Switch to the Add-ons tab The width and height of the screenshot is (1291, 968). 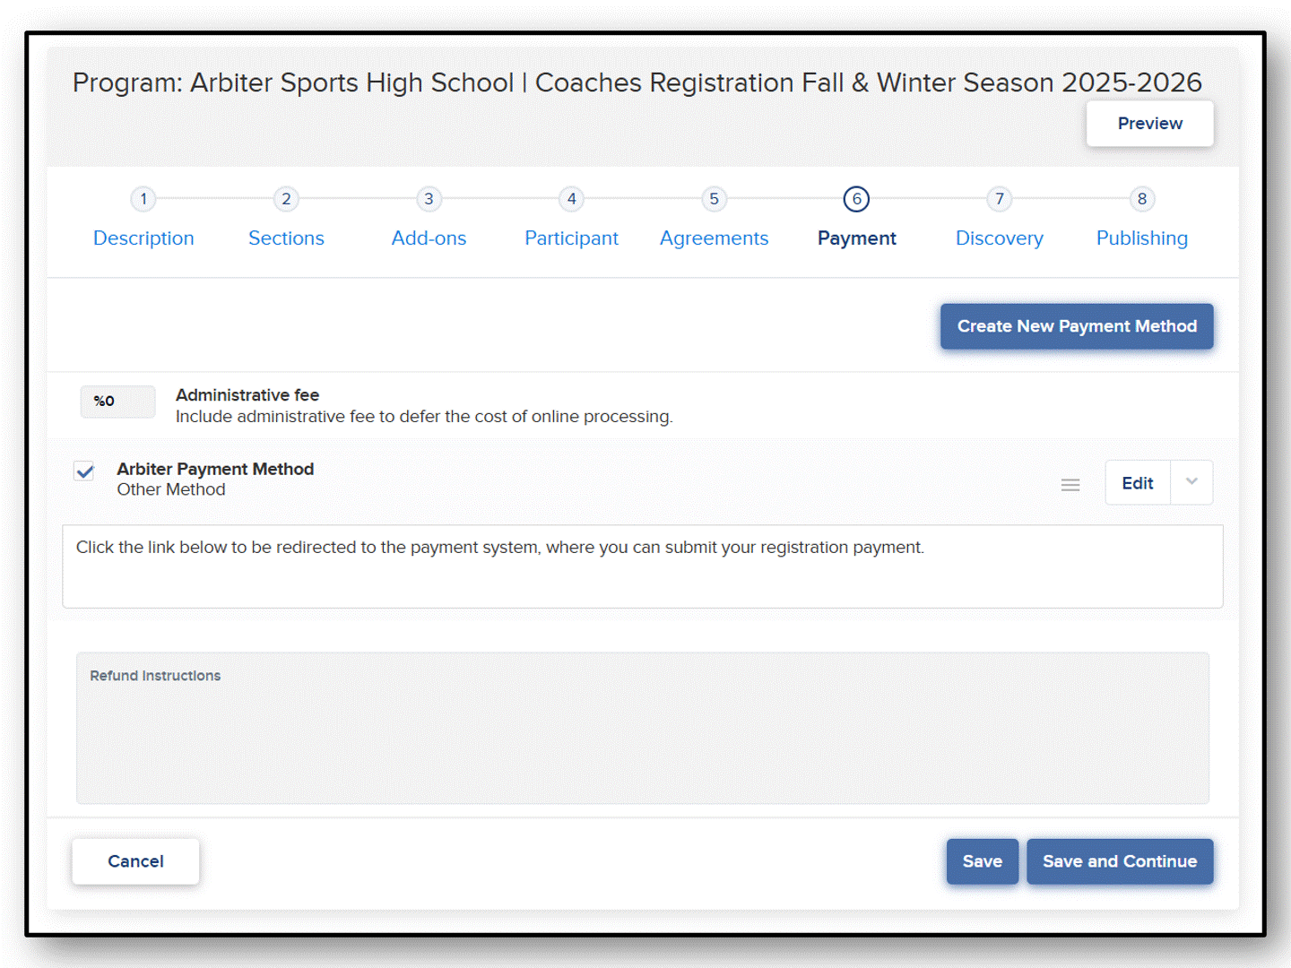pyautogui.click(x=429, y=238)
